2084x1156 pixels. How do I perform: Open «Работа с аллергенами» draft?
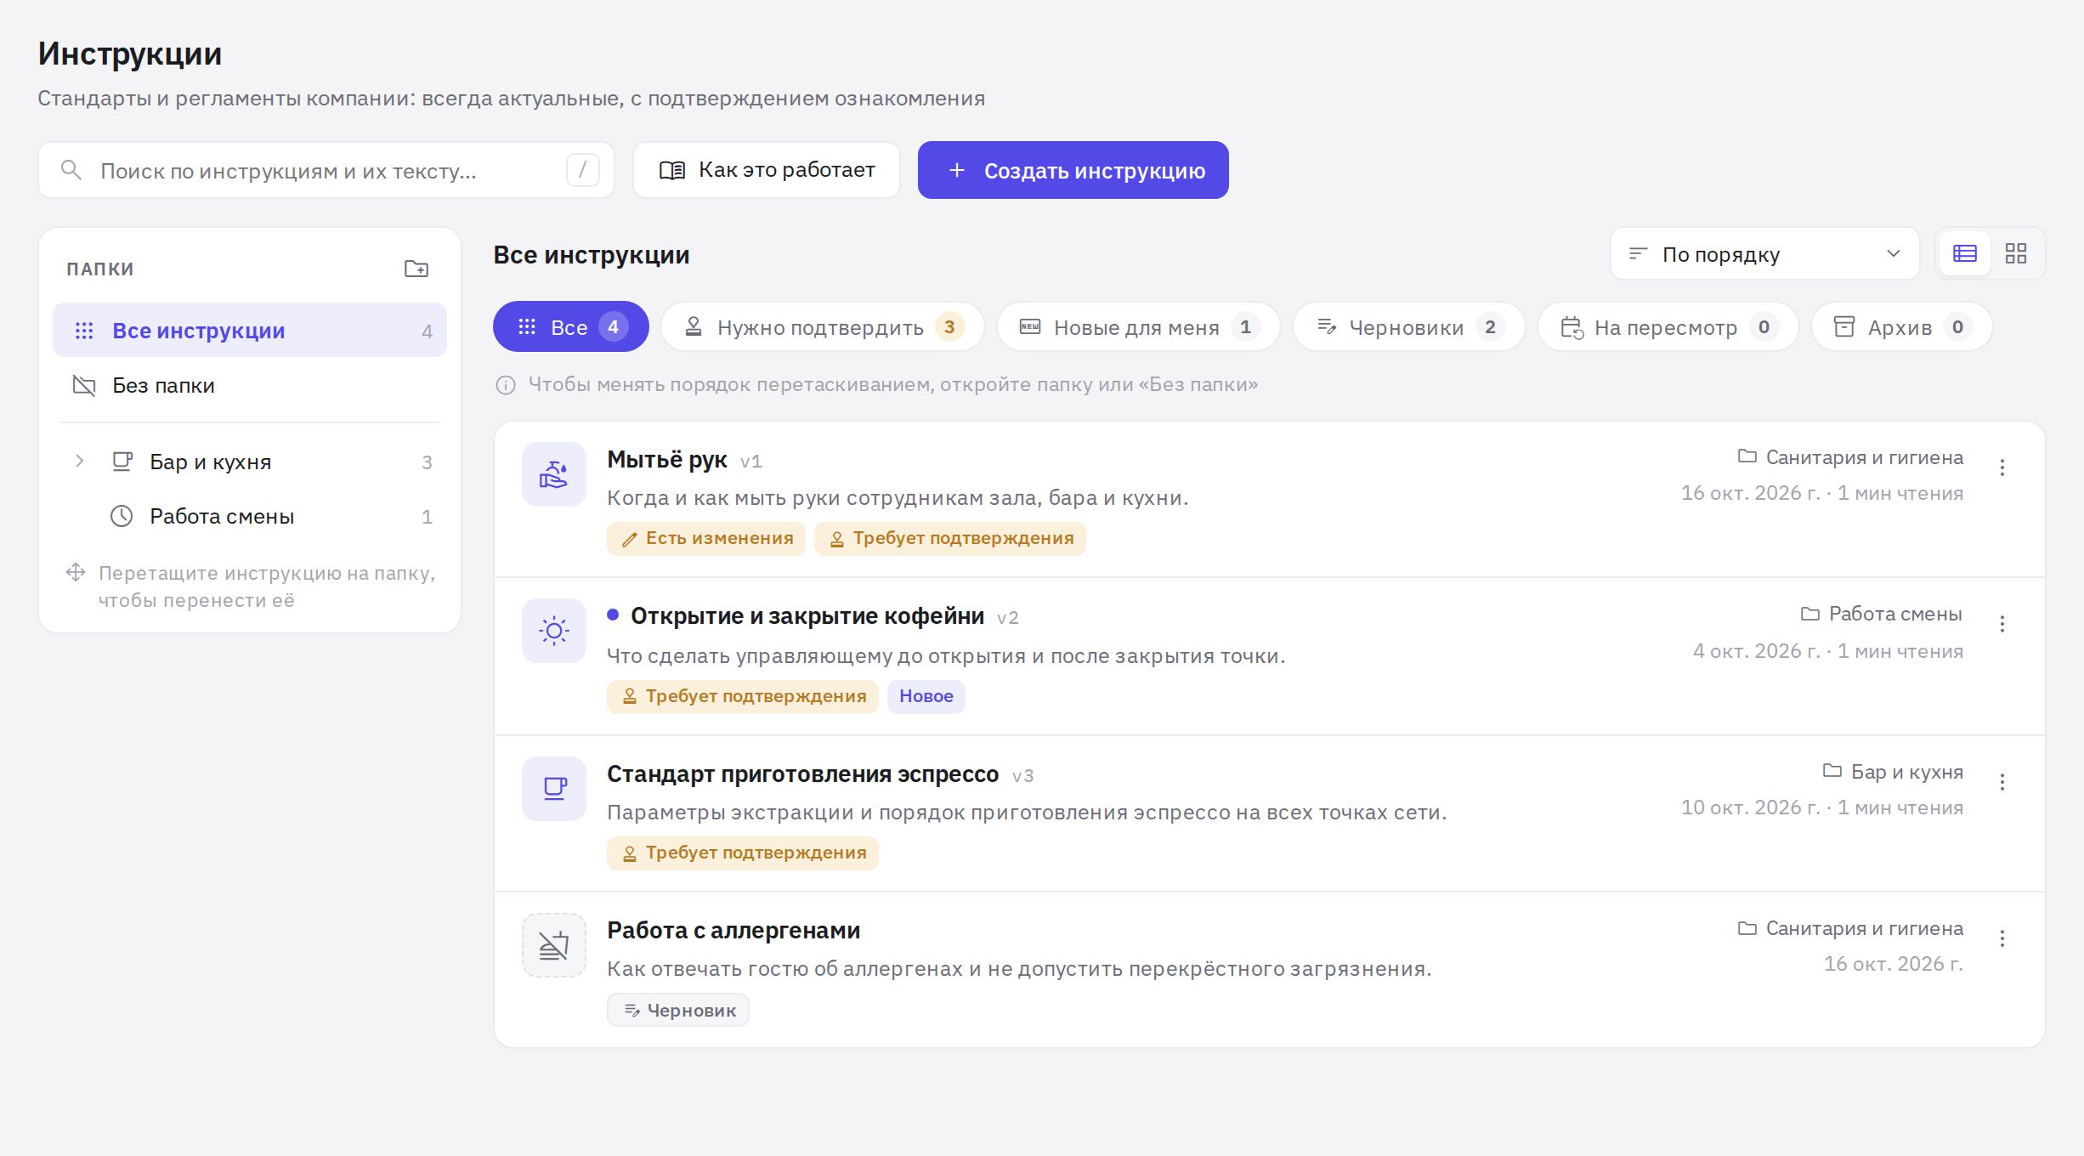733,931
